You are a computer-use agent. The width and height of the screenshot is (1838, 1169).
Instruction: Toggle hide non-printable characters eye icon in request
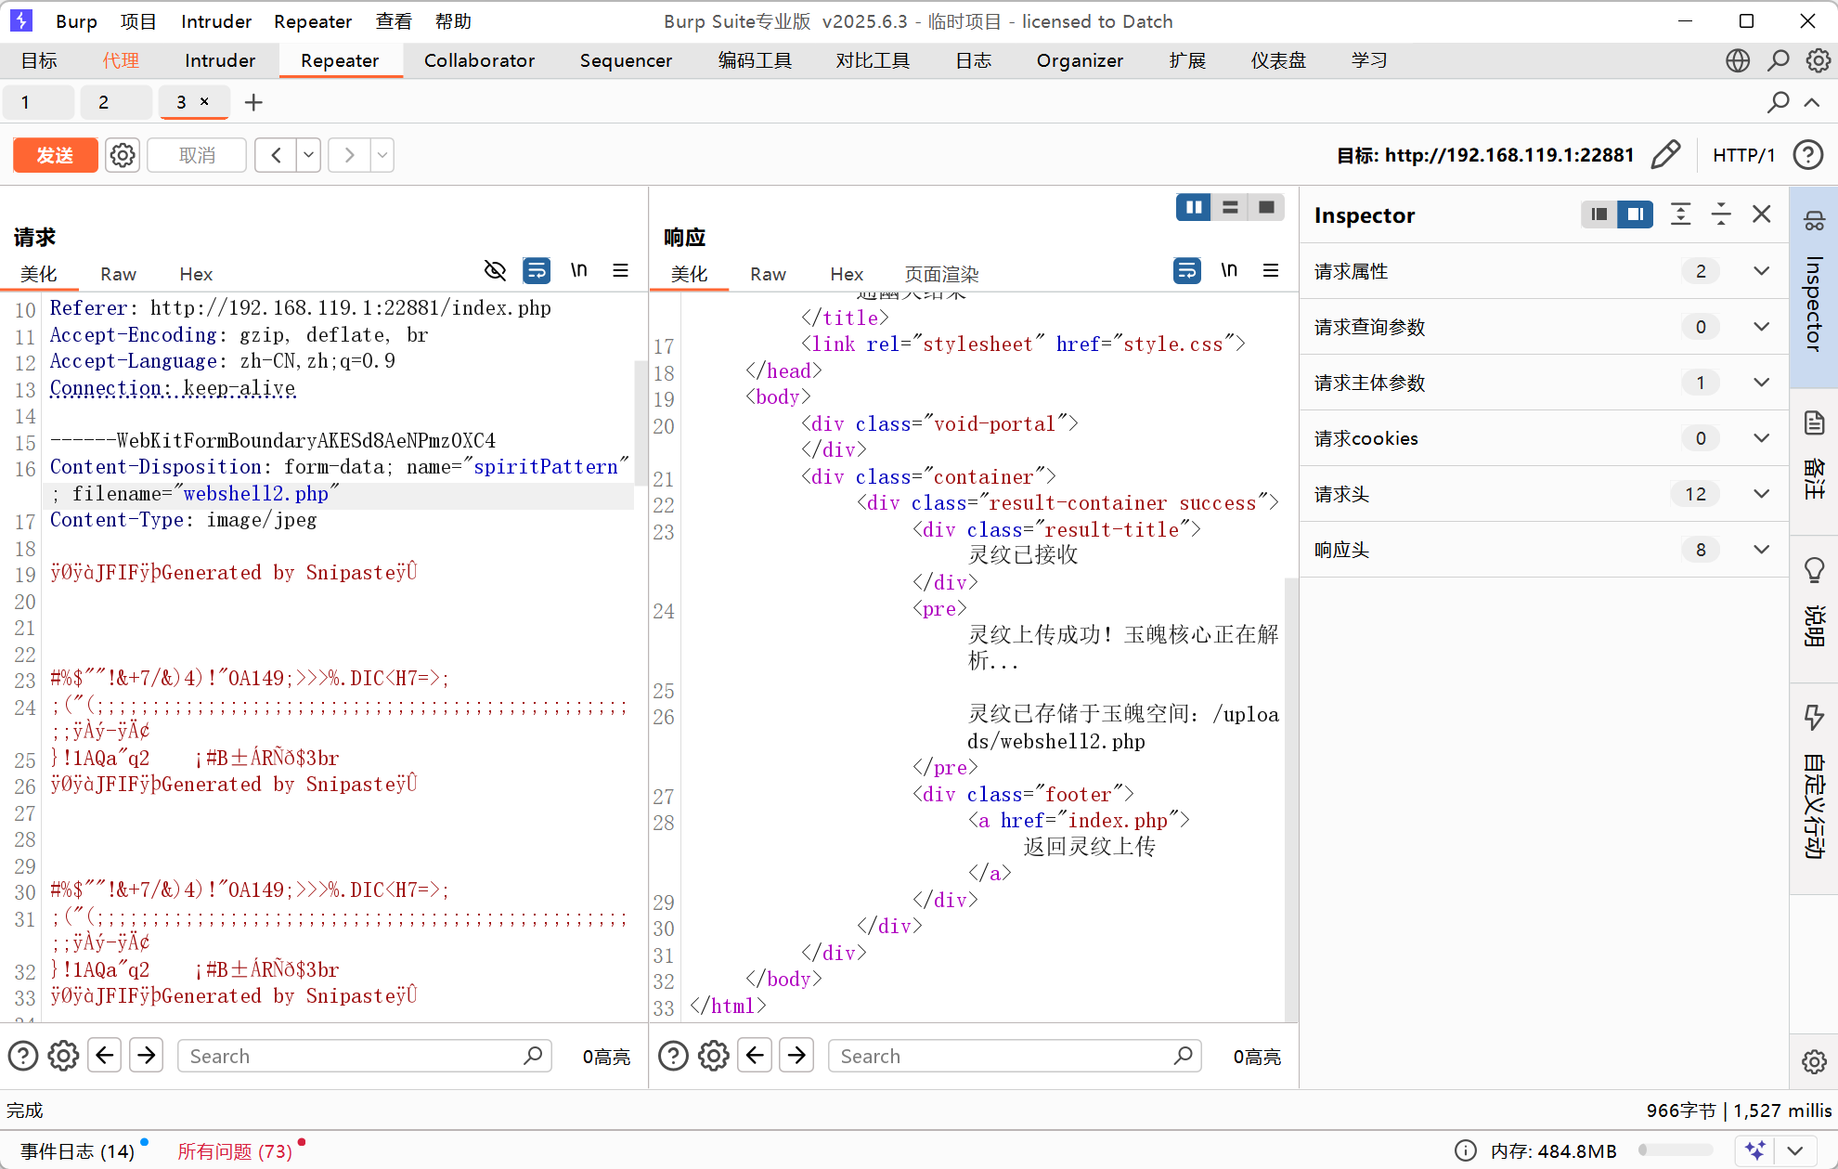tap(495, 270)
